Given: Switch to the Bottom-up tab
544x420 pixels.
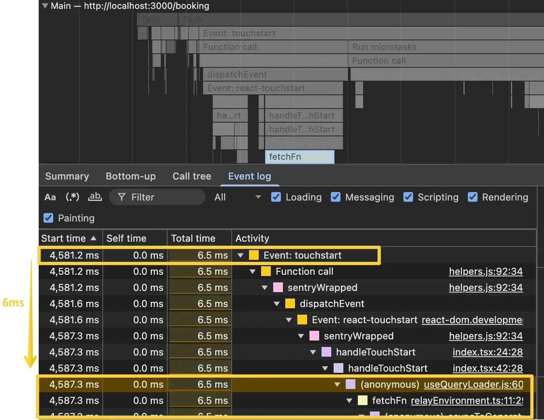Looking at the screenshot, I should [131, 176].
